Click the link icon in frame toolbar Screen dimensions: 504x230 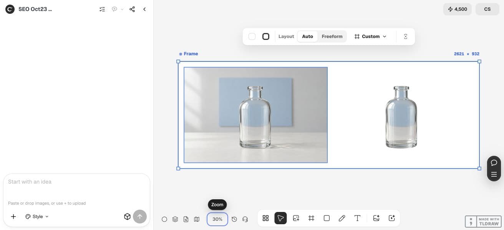point(406,36)
